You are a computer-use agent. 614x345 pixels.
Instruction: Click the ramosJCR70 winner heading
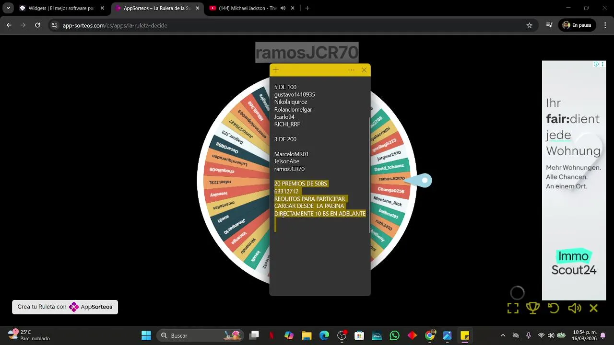(x=307, y=52)
